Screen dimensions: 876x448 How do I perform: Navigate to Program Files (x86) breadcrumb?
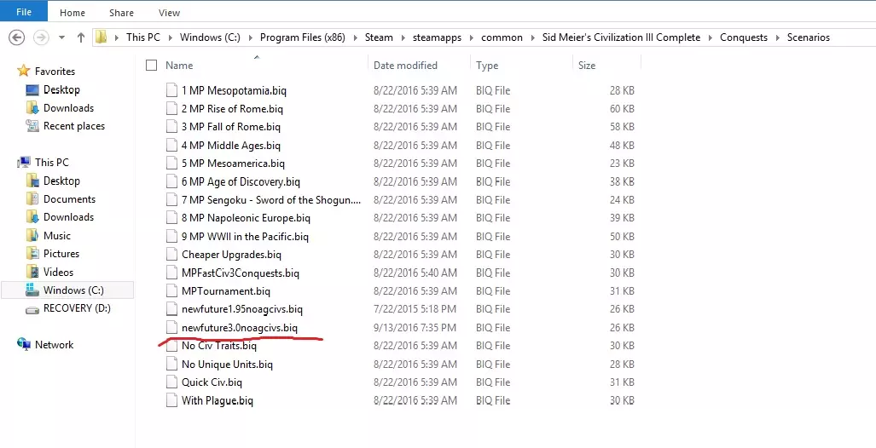pyautogui.click(x=302, y=37)
